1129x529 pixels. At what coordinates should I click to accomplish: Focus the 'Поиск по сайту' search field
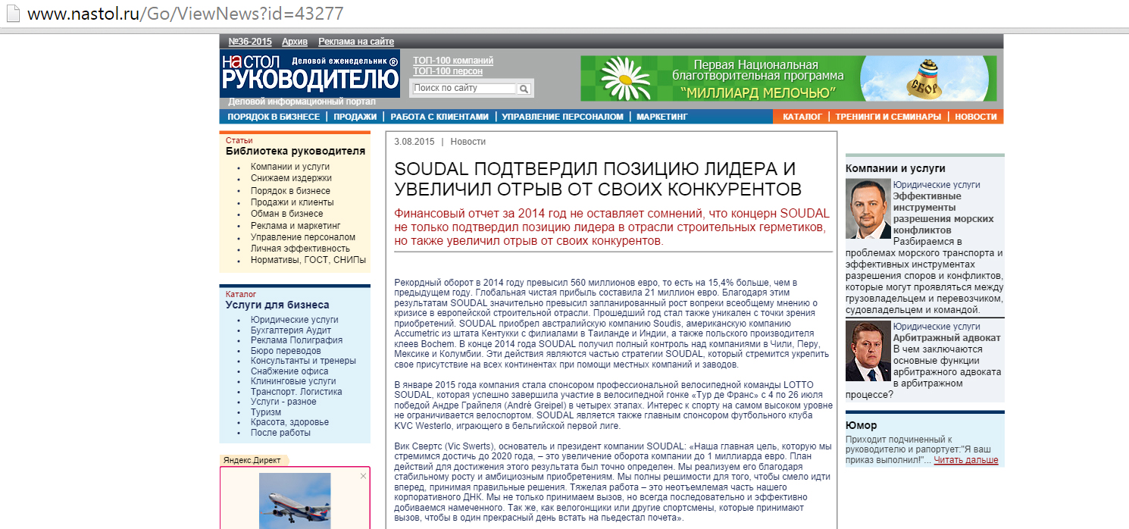[x=464, y=89]
